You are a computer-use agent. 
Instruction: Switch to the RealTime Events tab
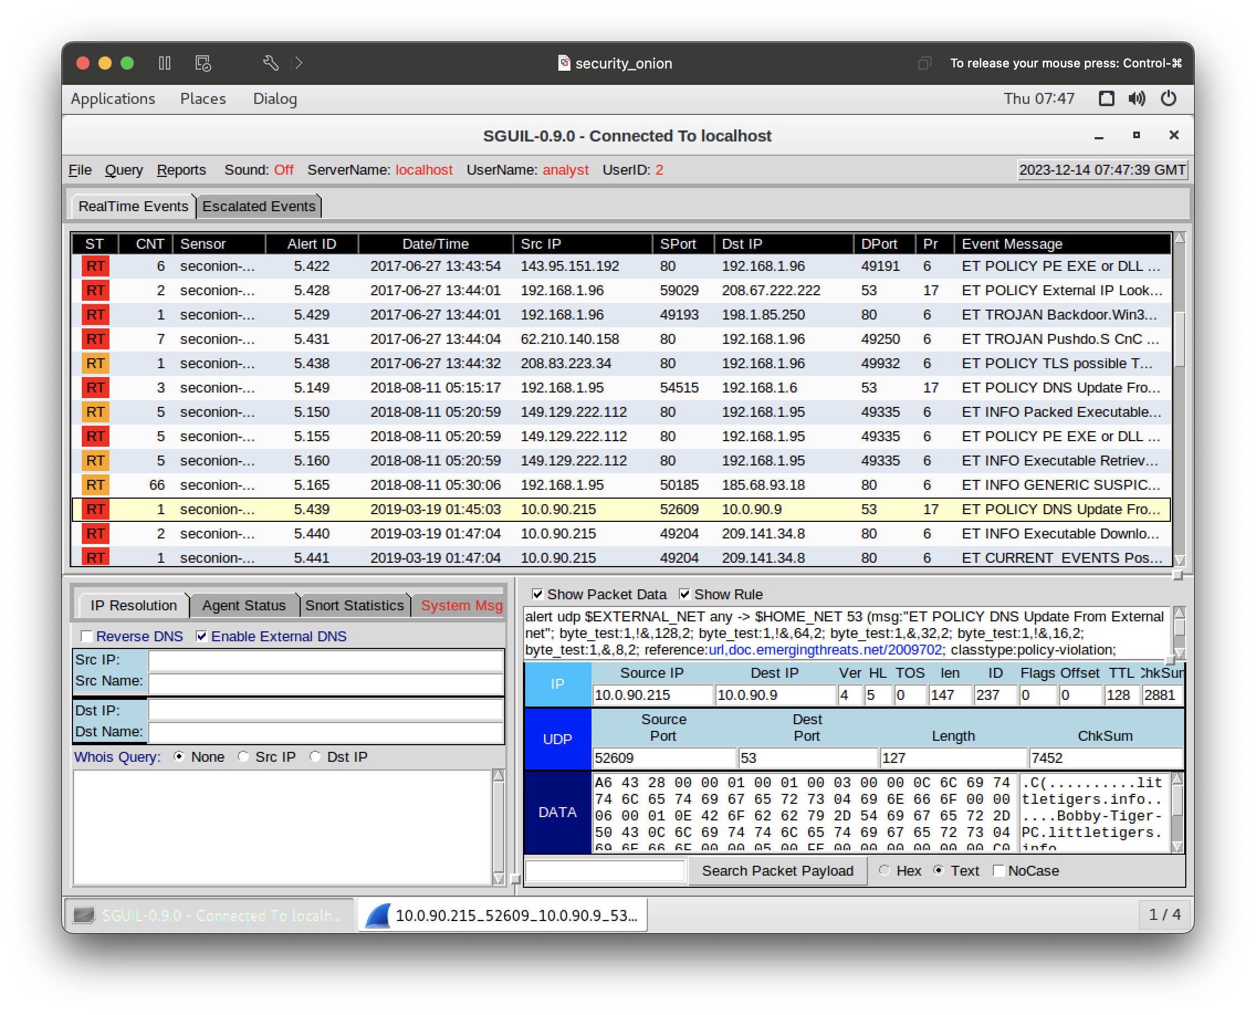click(x=133, y=206)
